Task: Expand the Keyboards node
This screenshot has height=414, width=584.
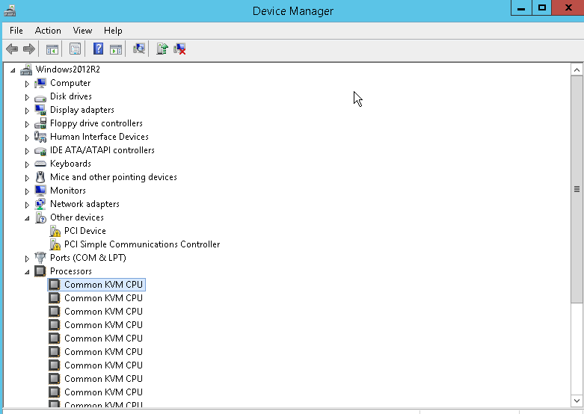Action: pyautogui.click(x=27, y=164)
